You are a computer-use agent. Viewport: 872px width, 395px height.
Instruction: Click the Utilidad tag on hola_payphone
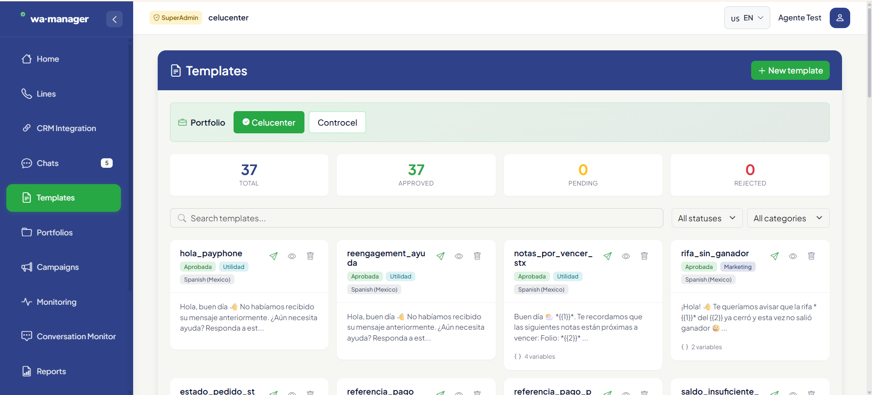click(x=234, y=267)
